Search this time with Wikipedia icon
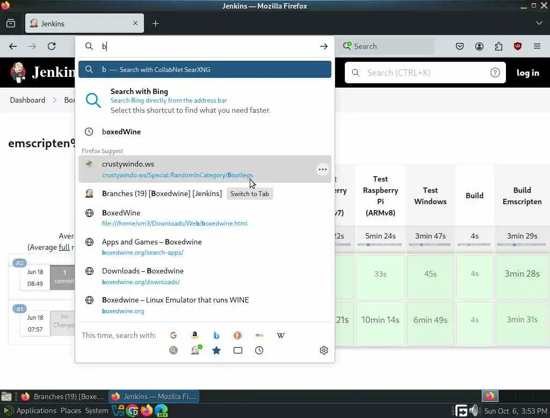 [x=280, y=335]
